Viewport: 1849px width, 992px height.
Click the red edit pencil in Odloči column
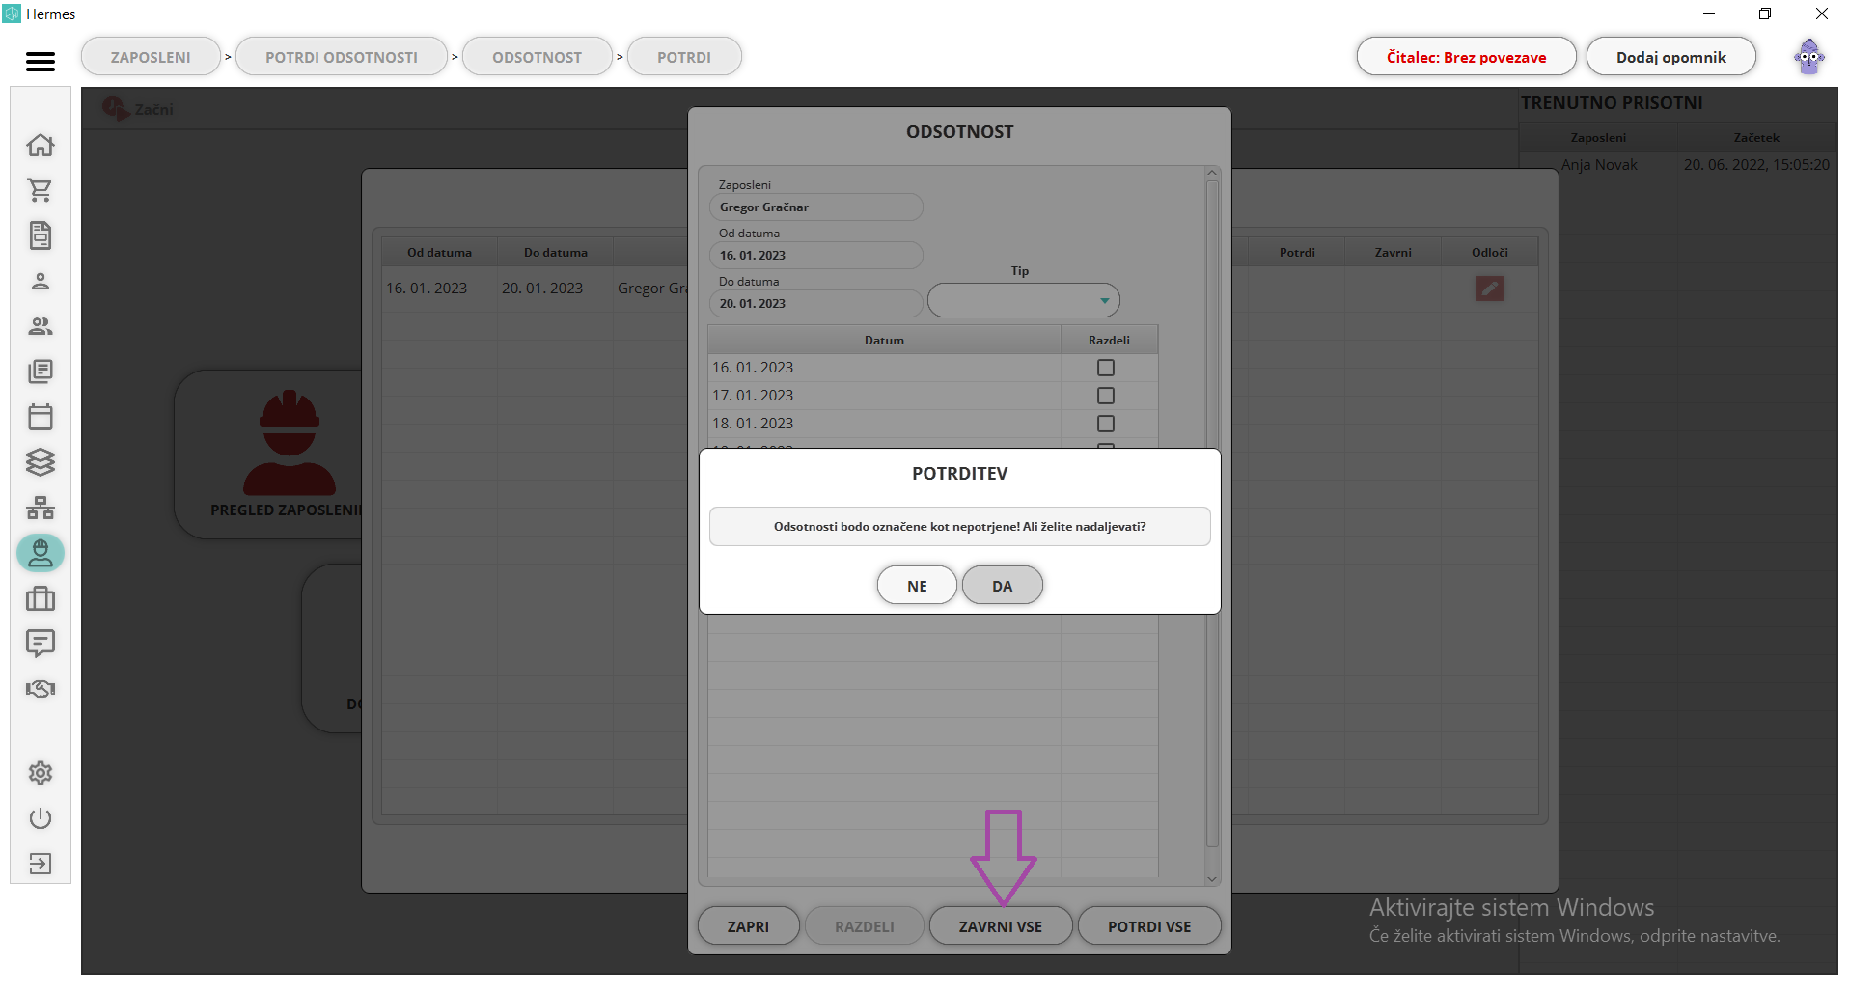[x=1490, y=289]
